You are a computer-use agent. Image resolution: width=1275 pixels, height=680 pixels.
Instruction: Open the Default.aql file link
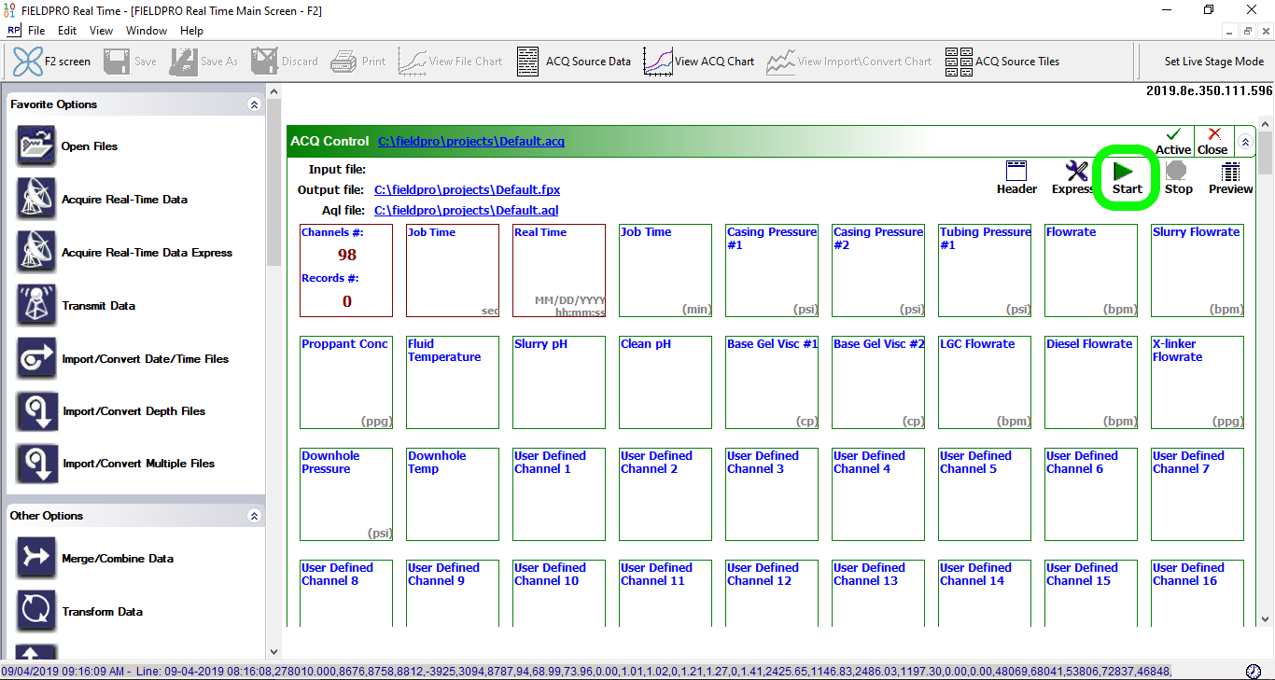pyautogui.click(x=467, y=210)
